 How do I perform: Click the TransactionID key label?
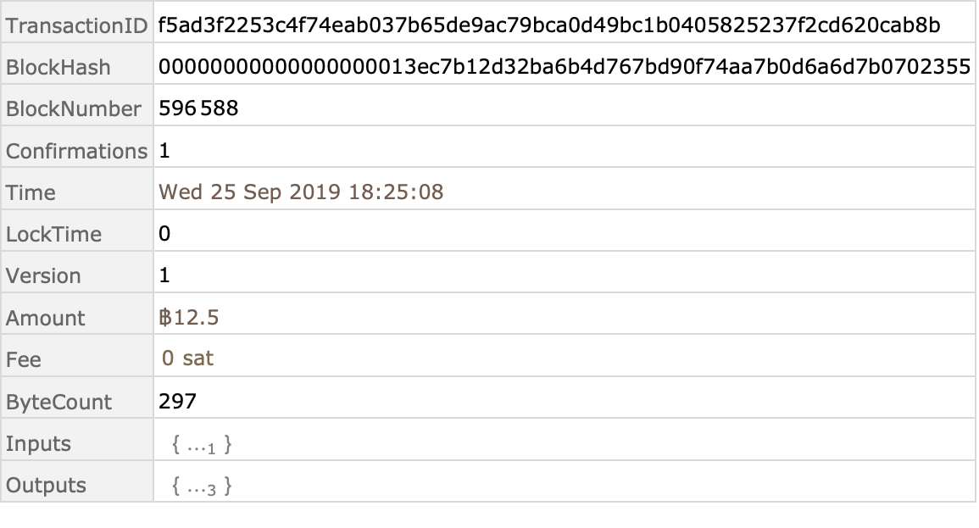click(77, 25)
